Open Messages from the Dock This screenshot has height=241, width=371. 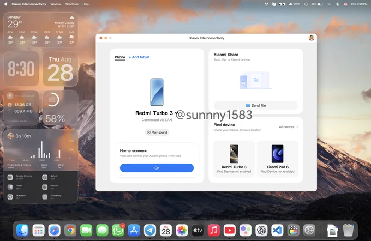click(x=102, y=230)
